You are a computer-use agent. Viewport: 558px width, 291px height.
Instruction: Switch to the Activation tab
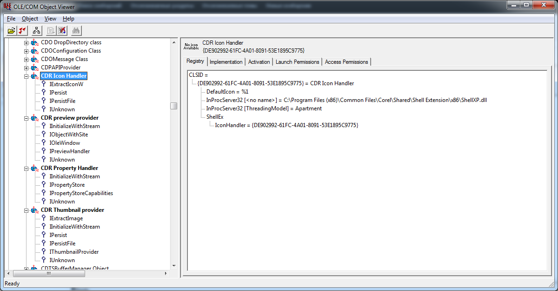(259, 62)
